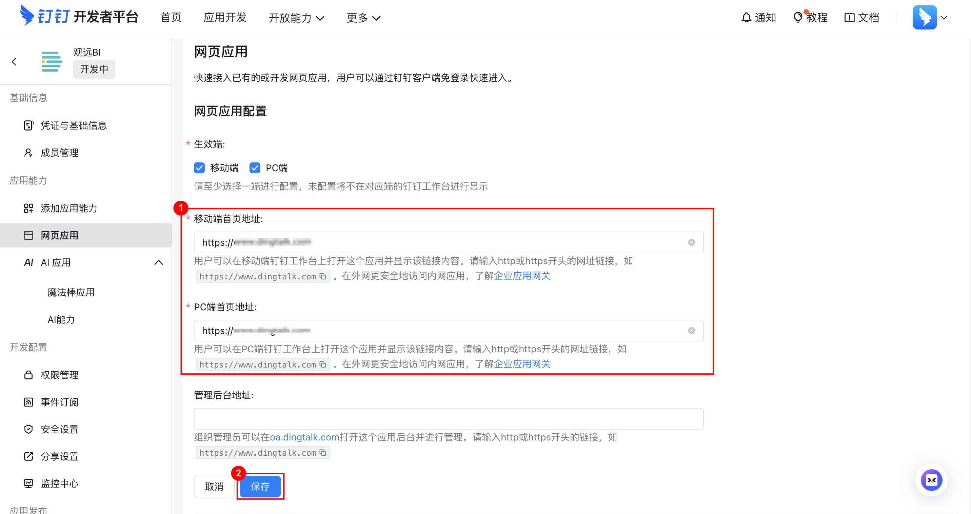The image size is (971, 514).
Task: Go to the 应用开发 top menu
Action: (225, 18)
